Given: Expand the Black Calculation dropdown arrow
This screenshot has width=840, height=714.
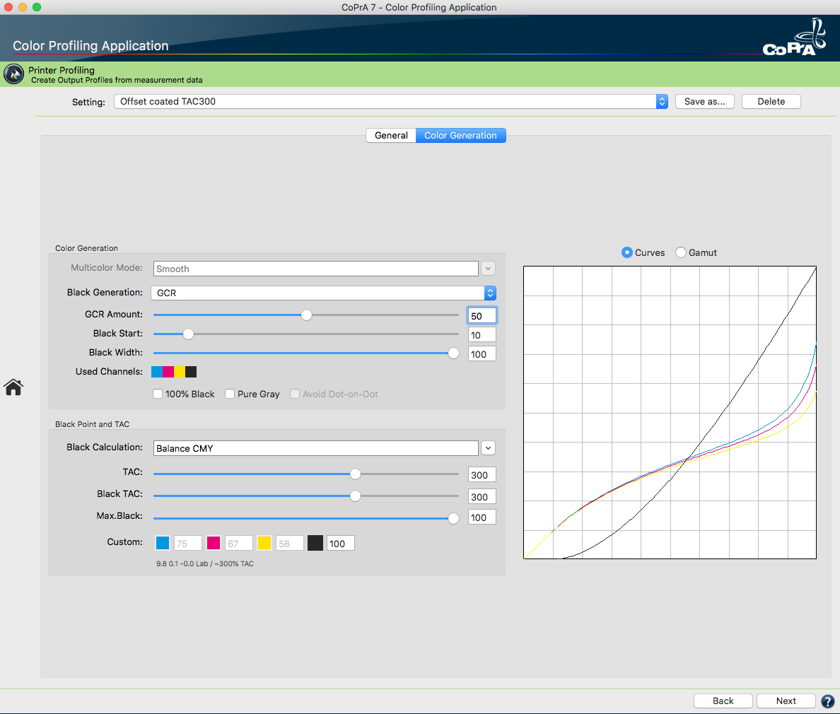Looking at the screenshot, I should [x=488, y=448].
